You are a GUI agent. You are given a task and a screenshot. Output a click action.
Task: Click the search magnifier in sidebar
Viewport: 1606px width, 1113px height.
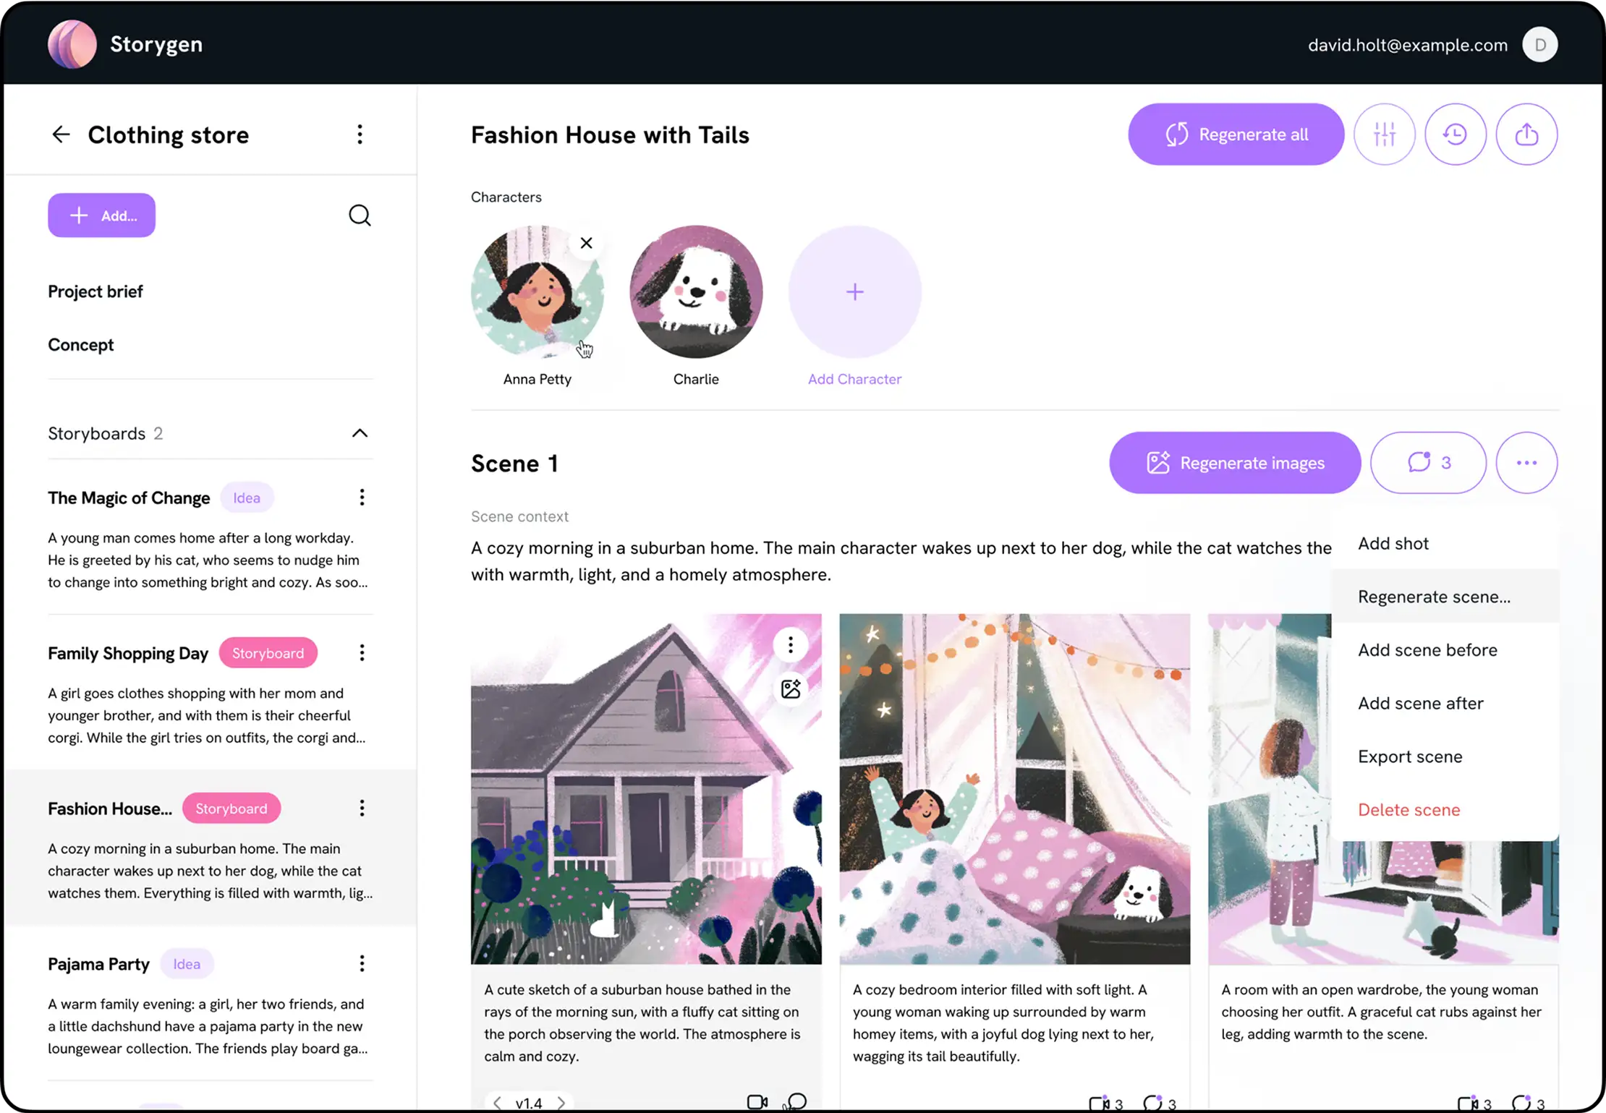pos(360,216)
